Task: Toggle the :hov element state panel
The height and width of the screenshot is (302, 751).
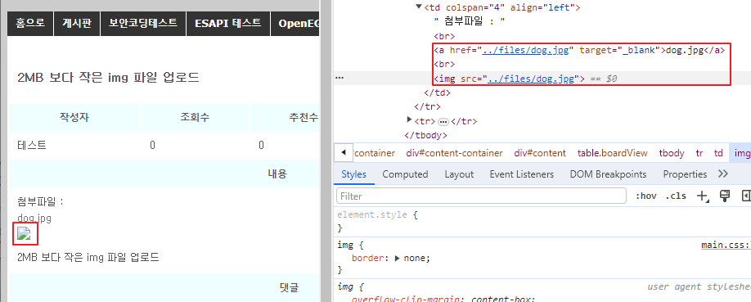Action: [645, 196]
